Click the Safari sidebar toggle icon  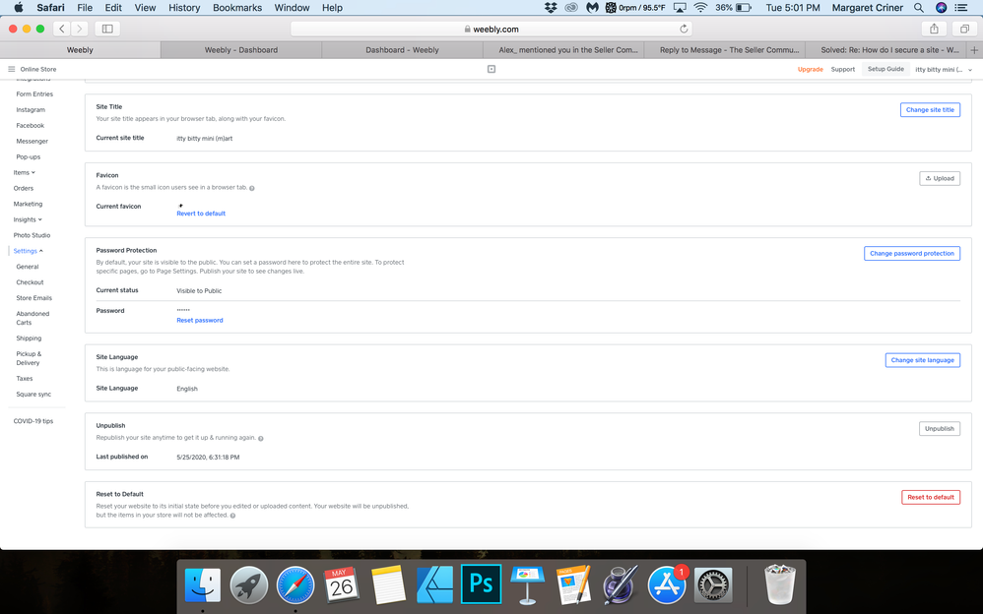pyautogui.click(x=107, y=29)
